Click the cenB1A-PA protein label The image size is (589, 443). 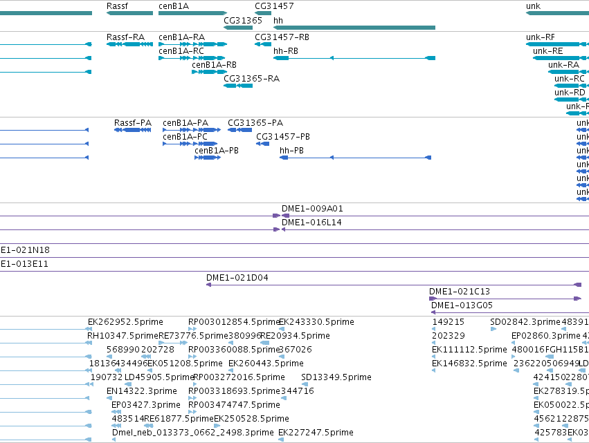click(185, 123)
